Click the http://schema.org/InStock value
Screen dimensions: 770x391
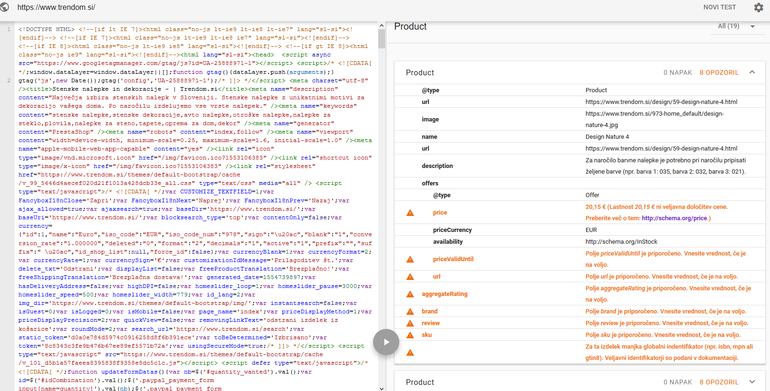coord(621,242)
